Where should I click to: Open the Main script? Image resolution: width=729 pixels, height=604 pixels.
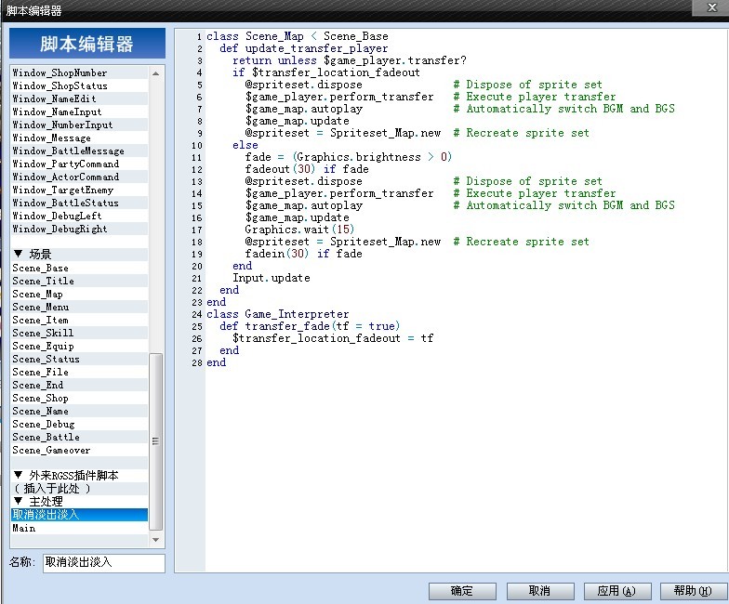click(x=79, y=528)
